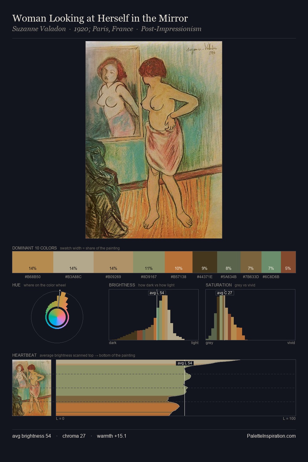Screen dimensions: 308x462
Task: Click the reddish-brown 5% swatch
Action: 288,262
